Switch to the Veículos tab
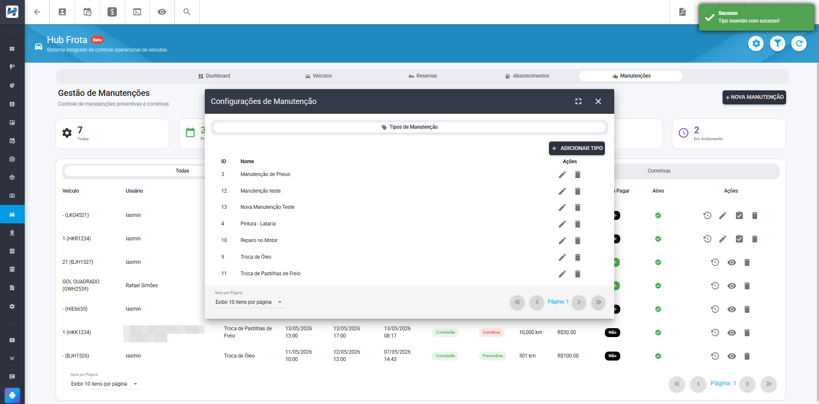The image size is (819, 404). pyautogui.click(x=318, y=76)
